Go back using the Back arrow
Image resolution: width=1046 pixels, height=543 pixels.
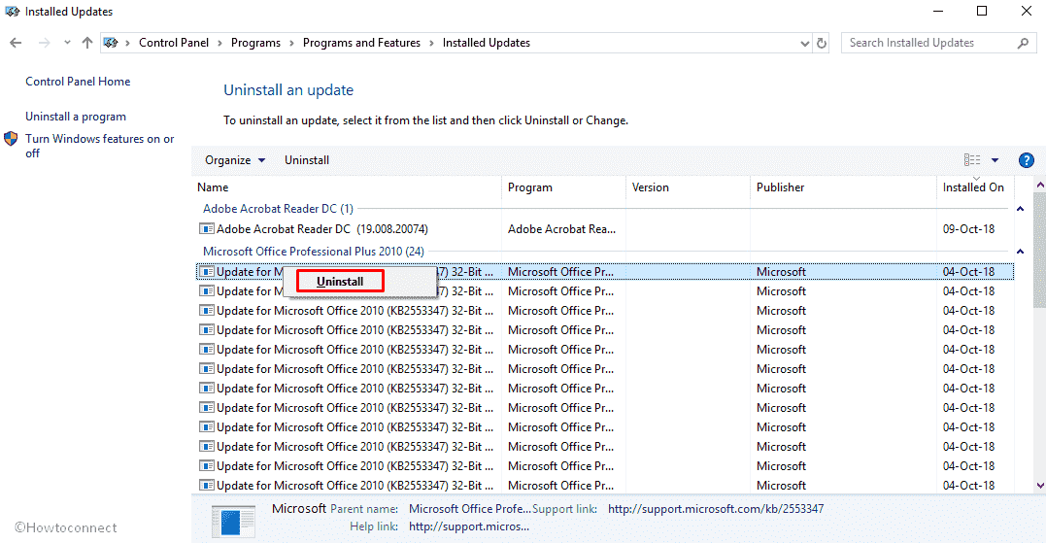16,43
